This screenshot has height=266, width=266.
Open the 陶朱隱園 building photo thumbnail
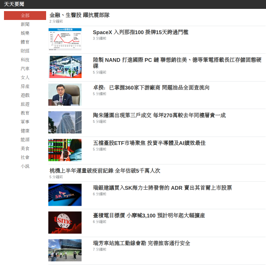(65, 122)
